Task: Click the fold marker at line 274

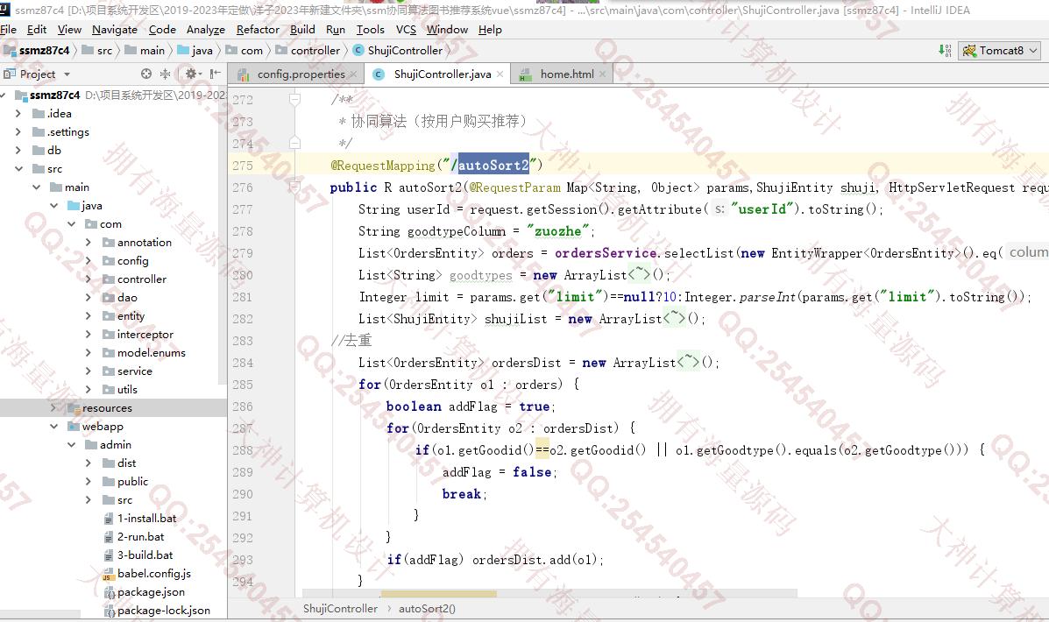Action: 294,143
